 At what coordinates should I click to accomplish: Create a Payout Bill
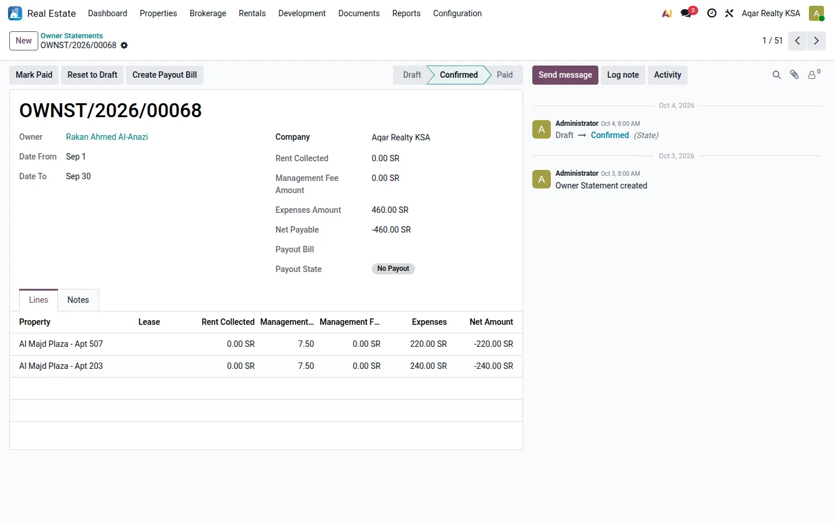165,75
